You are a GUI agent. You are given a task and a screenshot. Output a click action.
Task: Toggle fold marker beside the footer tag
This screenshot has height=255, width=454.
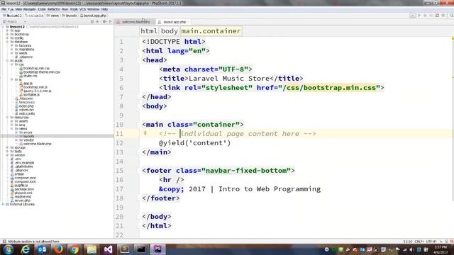139,171
